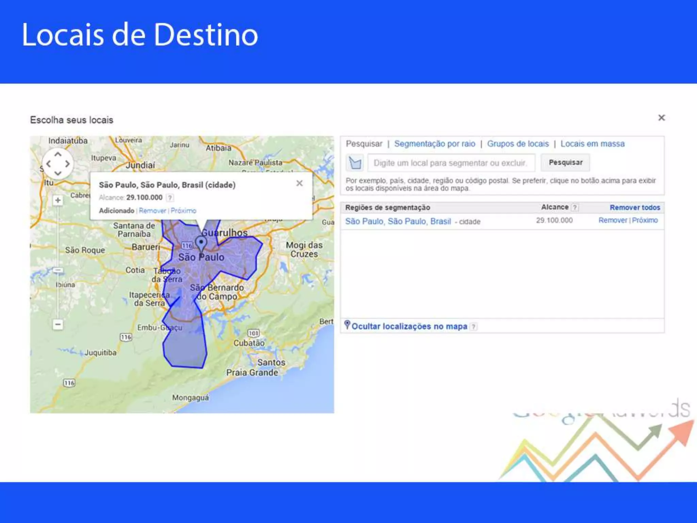Open the Locais em massa tab
The width and height of the screenshot is (697, 523).
coord(593,144)
